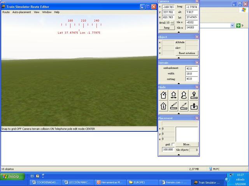The width and height of the screenshot is (249, 186).
Task: Pick the terrain pencil paint icon
Action: click(x=184, y=105)
